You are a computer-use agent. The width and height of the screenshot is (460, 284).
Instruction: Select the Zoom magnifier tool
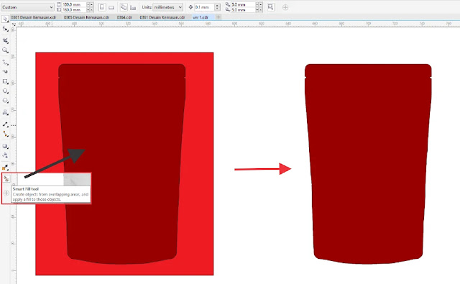coord(5,50)
